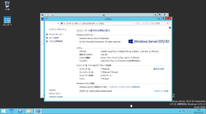Click the forward navigation arrow
Viewport: 206px width, 114px height.
click(52, 23)
